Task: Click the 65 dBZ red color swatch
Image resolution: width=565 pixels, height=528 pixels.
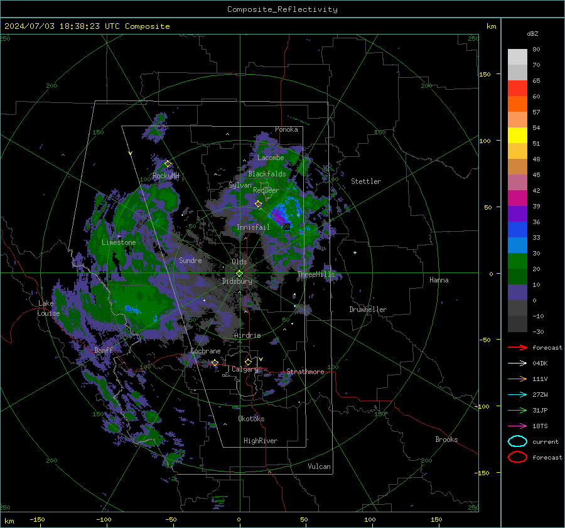Action: (x=517, y=88)
